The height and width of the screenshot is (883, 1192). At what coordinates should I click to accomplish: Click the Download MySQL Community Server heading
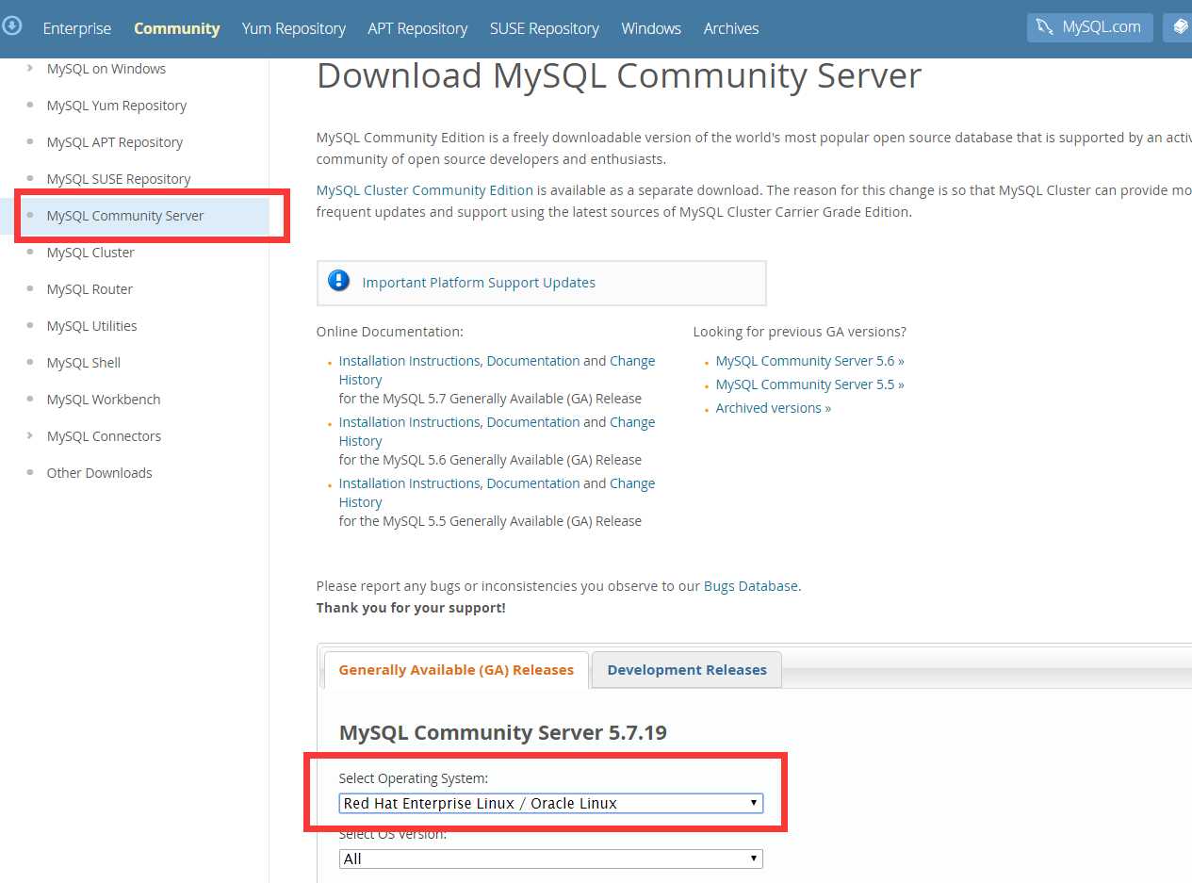[x=619, y=75]
